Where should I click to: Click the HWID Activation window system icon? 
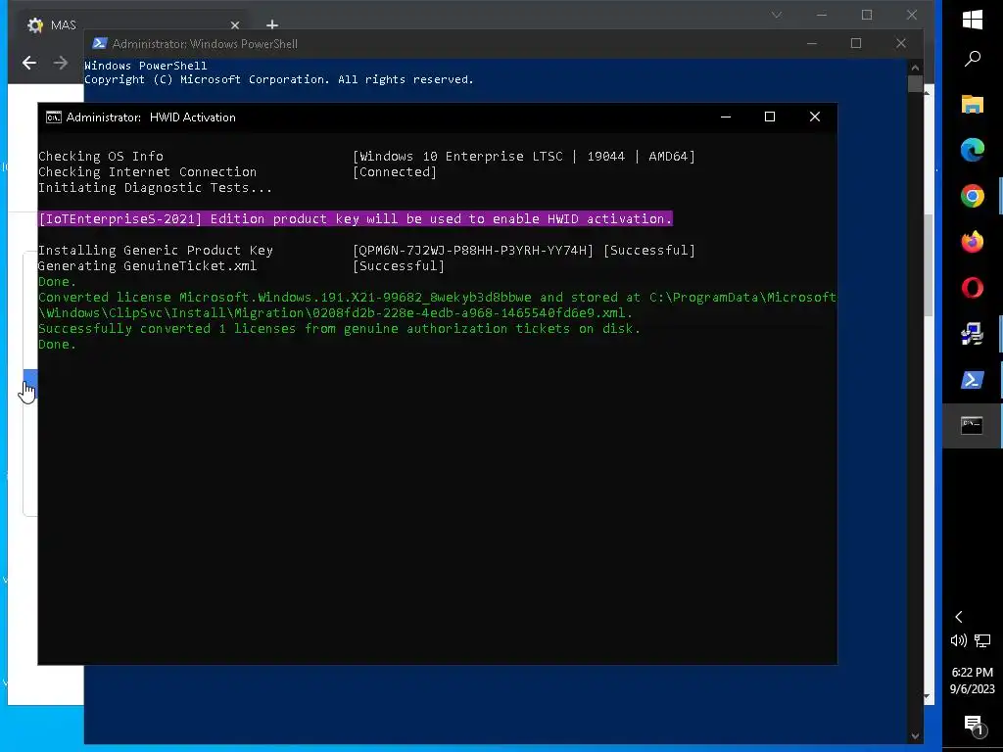(x=54, y=117)
